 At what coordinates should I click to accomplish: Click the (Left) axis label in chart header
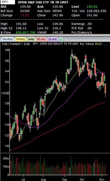coord(27,44)
